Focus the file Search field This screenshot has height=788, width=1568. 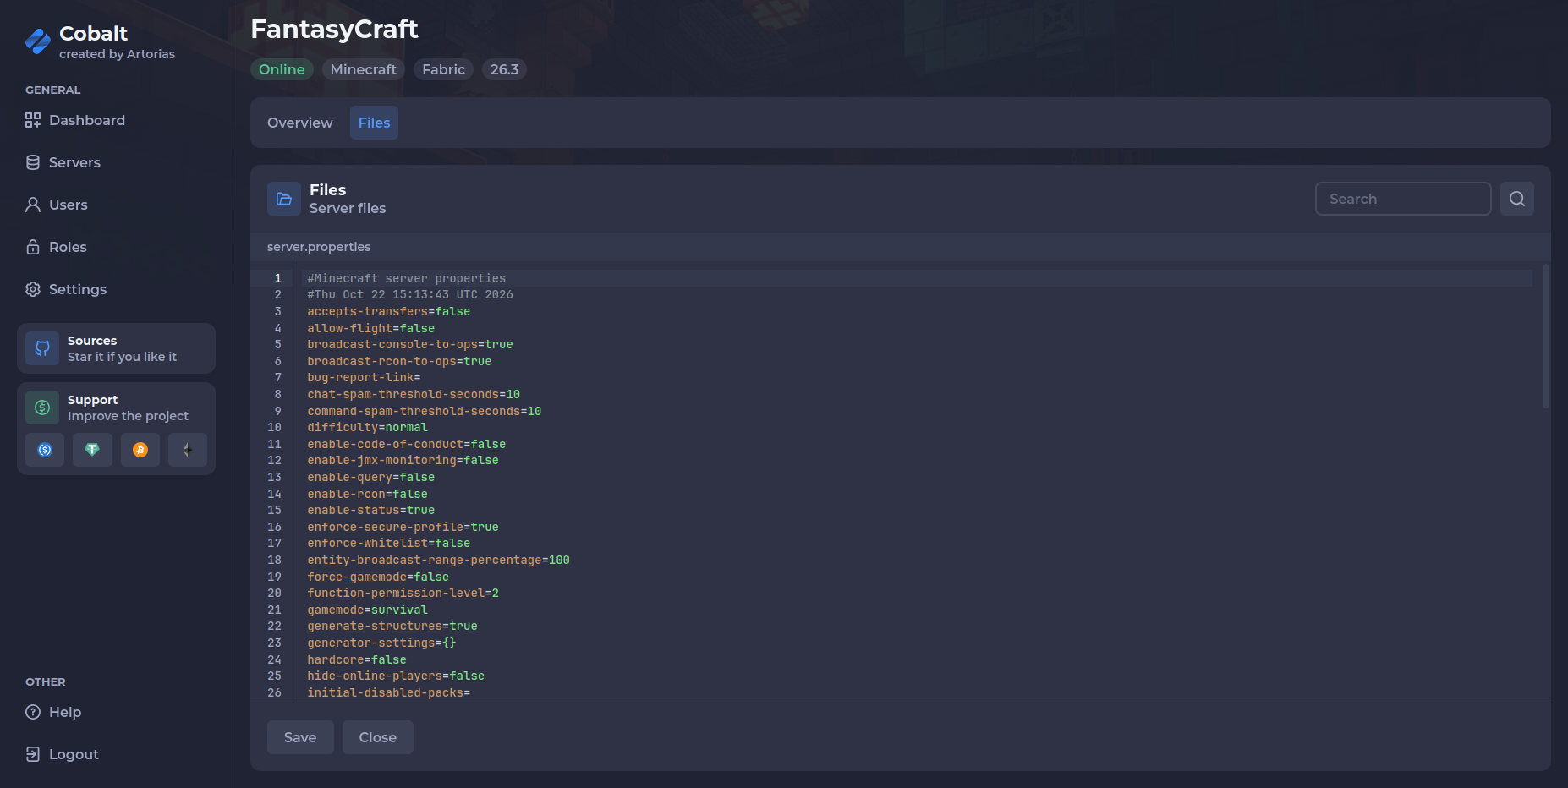pyautogui.click(x=1403, y=199)
